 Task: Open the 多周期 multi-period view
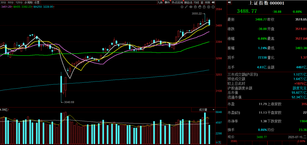coord(28,2)
